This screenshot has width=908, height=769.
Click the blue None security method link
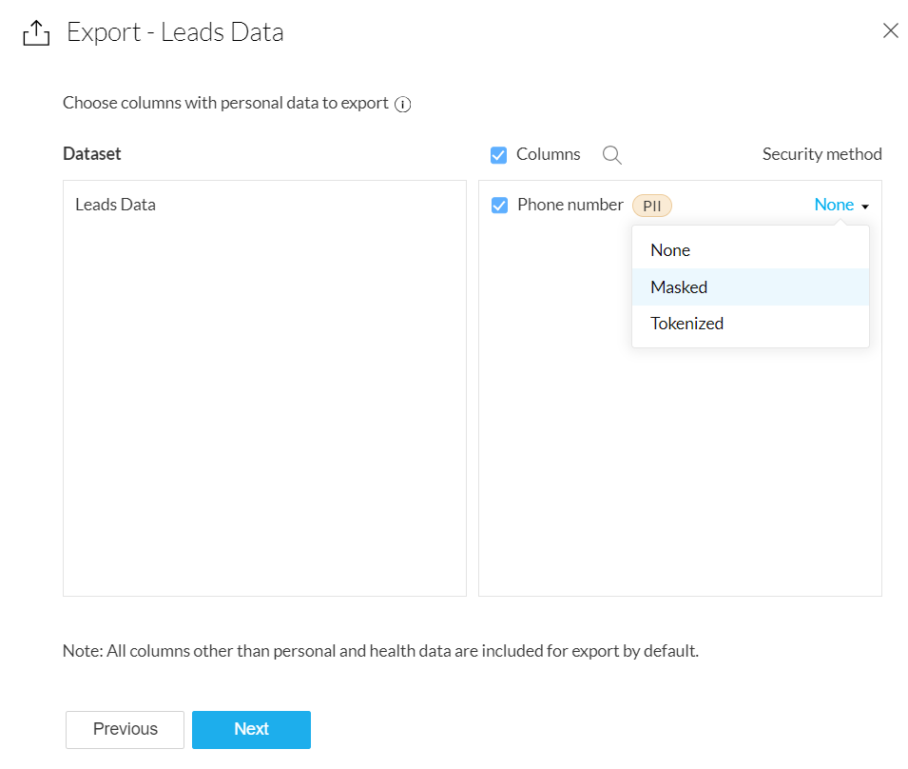pyautogui.click(x=834, y=205)
